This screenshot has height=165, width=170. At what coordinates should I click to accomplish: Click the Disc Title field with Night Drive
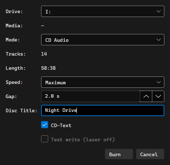pyautogui.click(x=103, y=110)
